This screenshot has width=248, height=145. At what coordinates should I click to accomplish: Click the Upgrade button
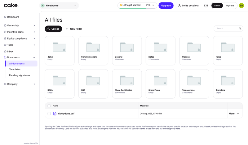tap(166, 6)
